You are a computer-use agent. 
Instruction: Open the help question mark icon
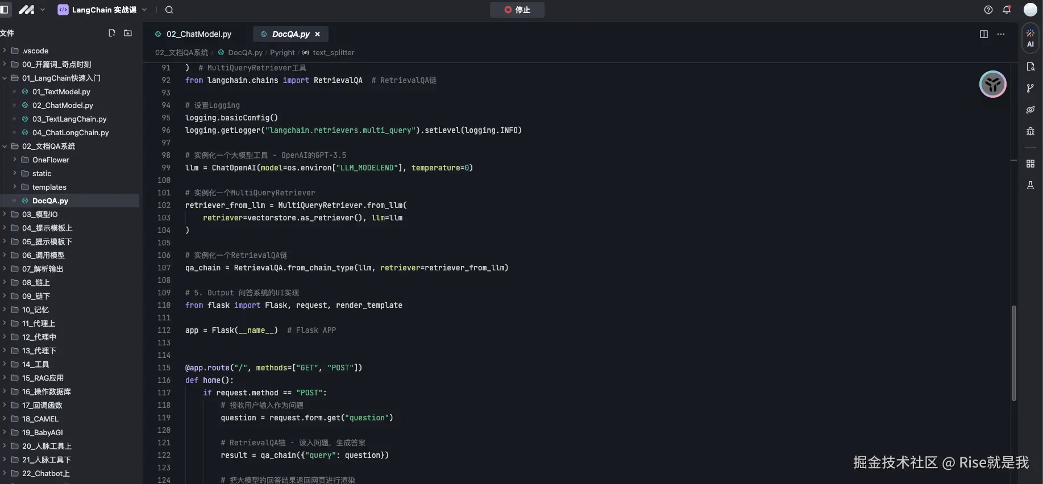pos(988,10)
